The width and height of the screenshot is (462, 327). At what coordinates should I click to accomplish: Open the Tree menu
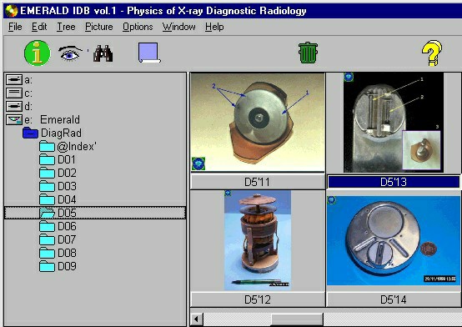(66, 27)
